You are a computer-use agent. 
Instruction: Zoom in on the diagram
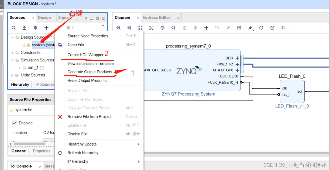tap(118, 27)
